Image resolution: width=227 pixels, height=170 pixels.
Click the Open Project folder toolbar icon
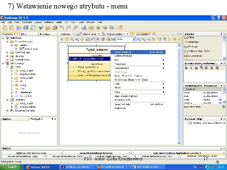[19, 27]
